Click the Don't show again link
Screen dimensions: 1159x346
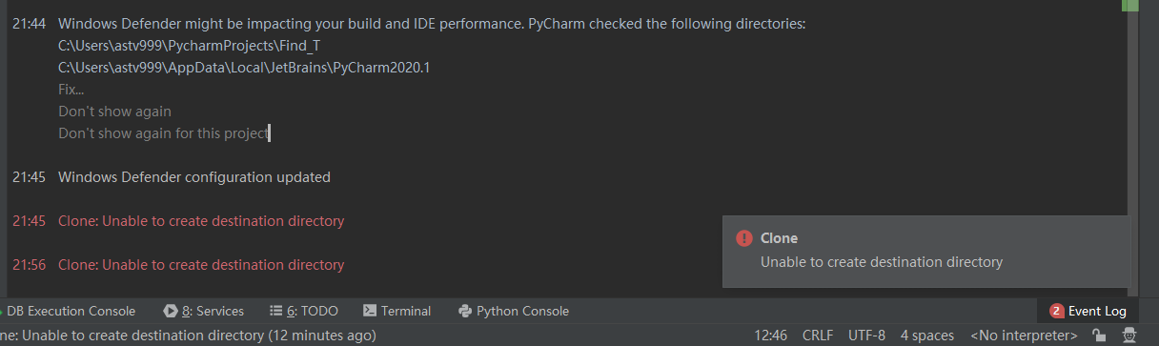(x=114, y=112)
